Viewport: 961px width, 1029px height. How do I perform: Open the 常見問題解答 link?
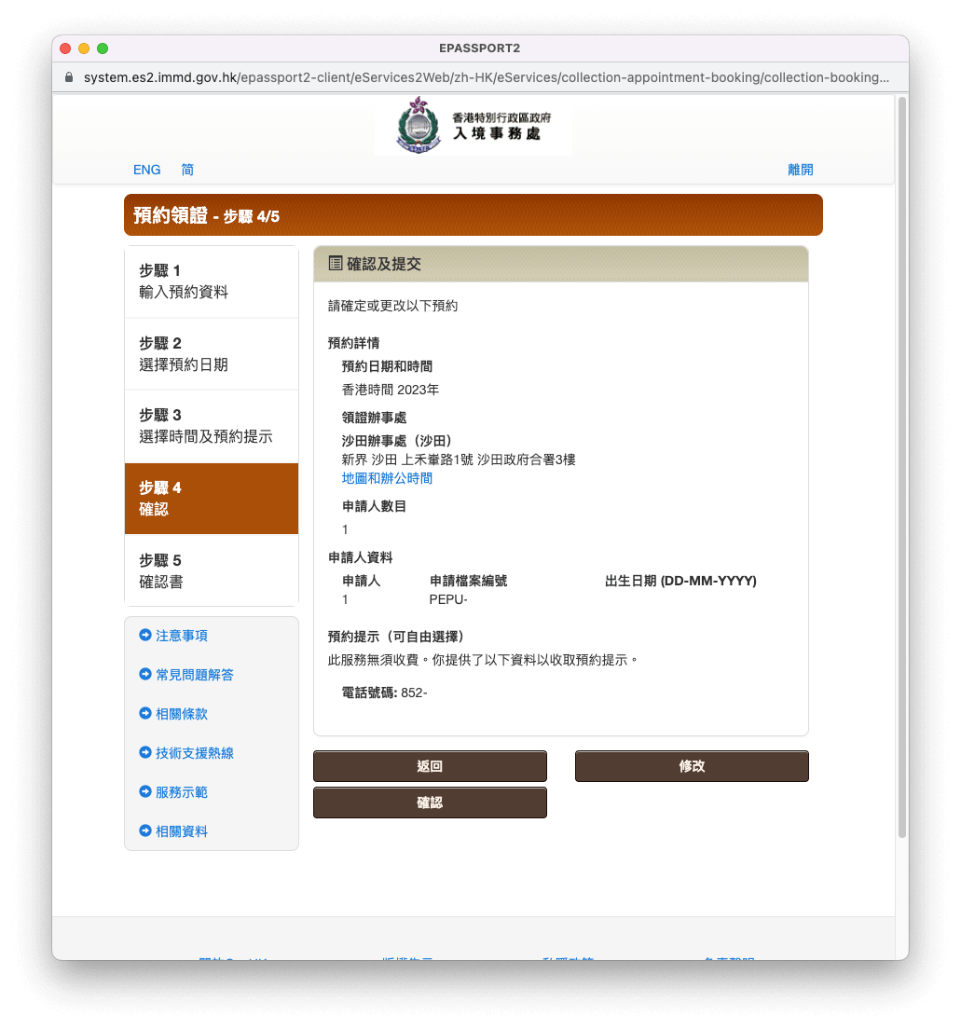coord(194,675)
